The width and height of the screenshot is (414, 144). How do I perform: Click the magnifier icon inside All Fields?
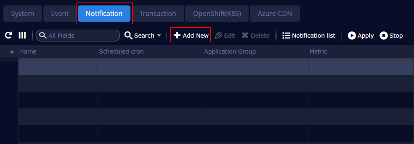tap(43, 36)
